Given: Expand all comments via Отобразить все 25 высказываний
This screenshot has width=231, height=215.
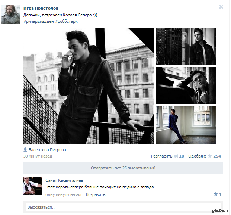Looking at the screenshot, I should (123, 168).
